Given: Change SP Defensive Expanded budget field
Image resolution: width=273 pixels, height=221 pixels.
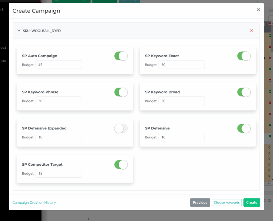Looking at the screenshot, I should coord(59,137).
